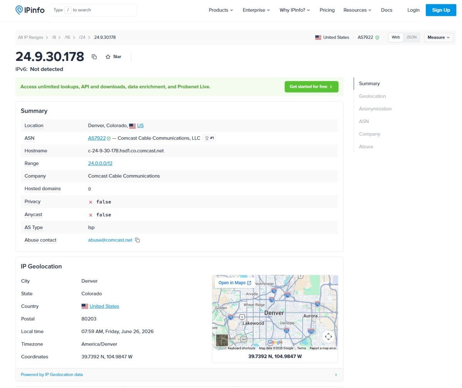Open the Measure dropdown

(439, 37)
